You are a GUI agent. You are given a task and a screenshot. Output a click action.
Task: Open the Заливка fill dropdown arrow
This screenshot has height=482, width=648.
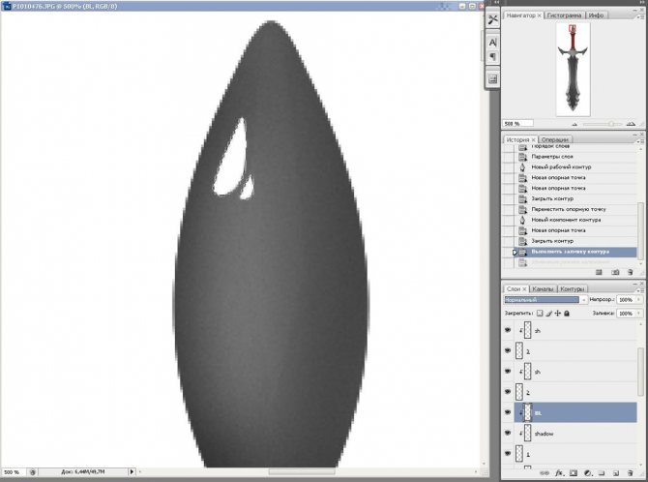[639, 314]
